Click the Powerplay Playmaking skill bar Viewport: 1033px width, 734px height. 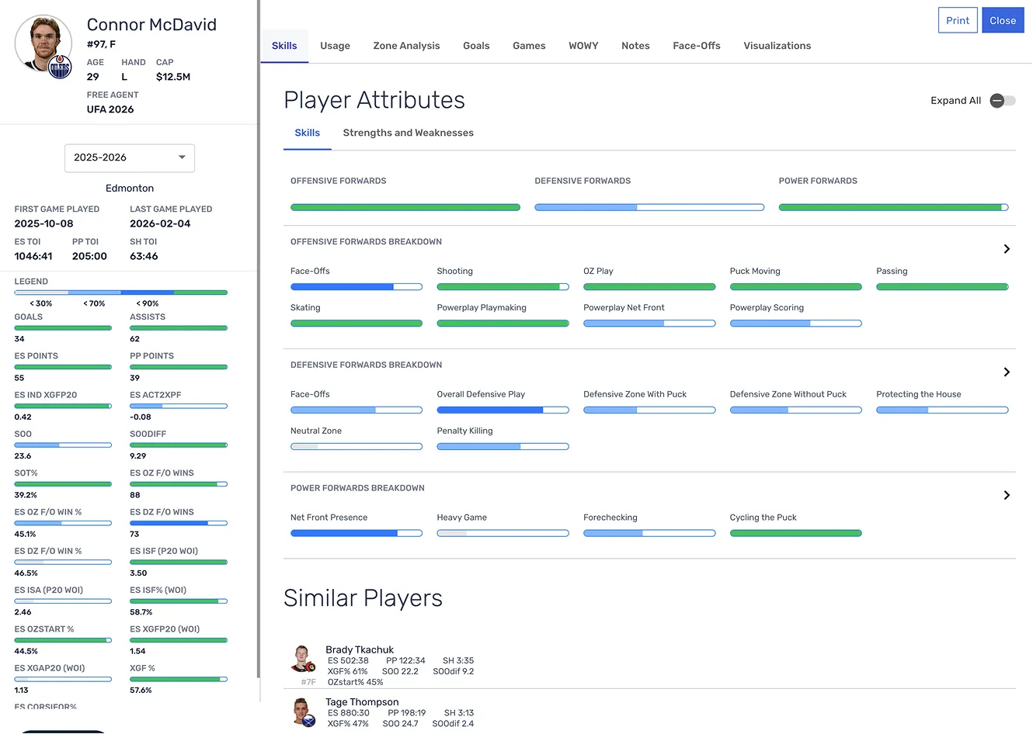503,324
